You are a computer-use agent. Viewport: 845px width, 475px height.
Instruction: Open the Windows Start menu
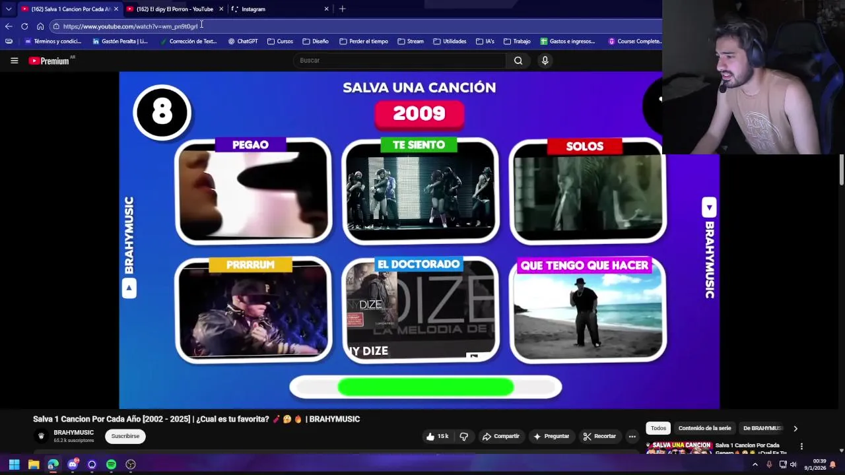14,464
